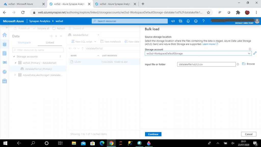Click the datalakefile1sd path field
Viewport: 261px width, 147px height.
point(113,48)
